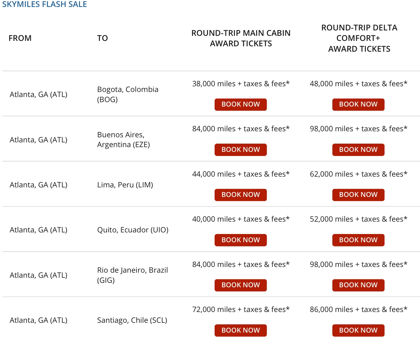This screenshot has height=338, width=420.
Task: Book Main Cabin award to Bogota
Action: pyautogui.click(x=241, y=104)
